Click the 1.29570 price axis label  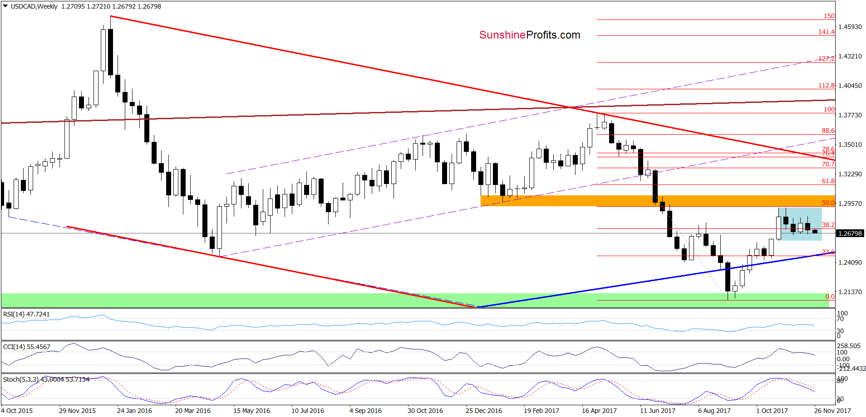point(850,204)
